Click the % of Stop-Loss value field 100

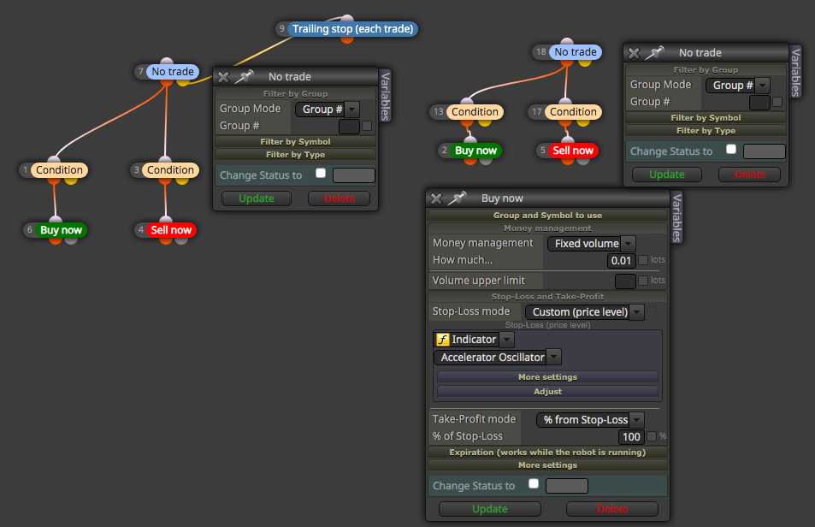point(631,437)
